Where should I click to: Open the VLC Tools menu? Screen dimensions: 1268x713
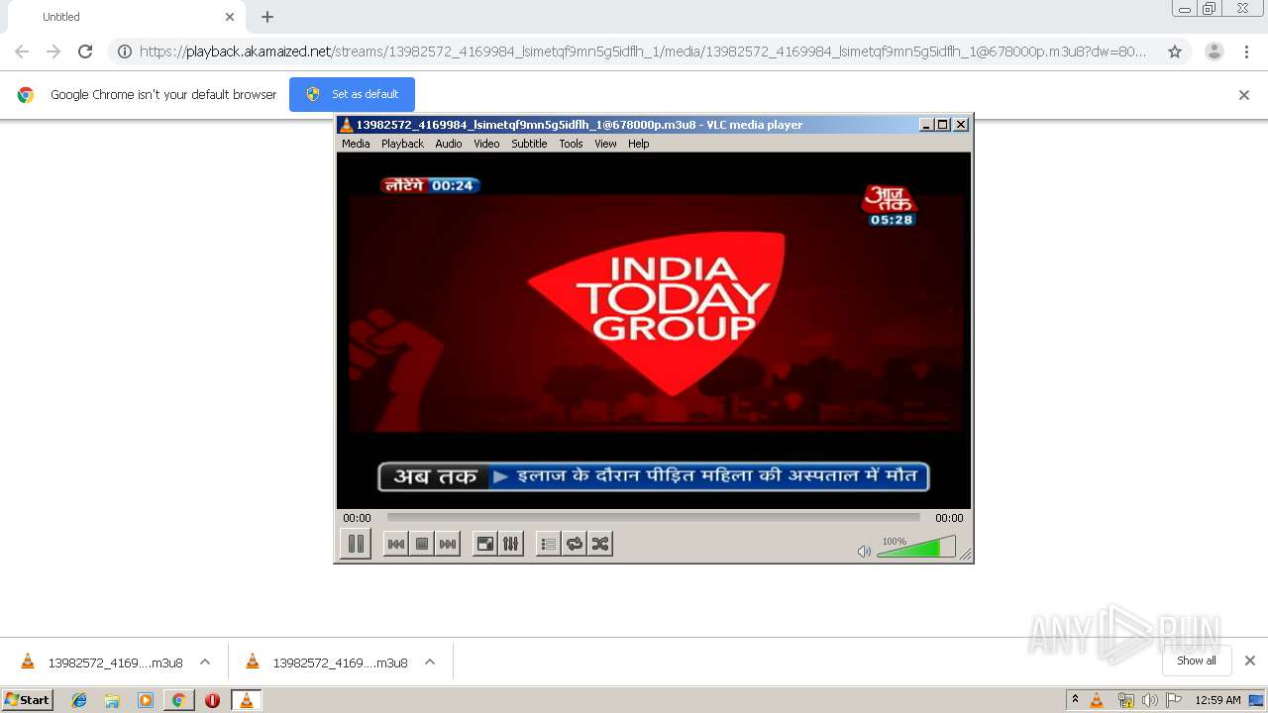pyautogui.click(x=571, y=144)
